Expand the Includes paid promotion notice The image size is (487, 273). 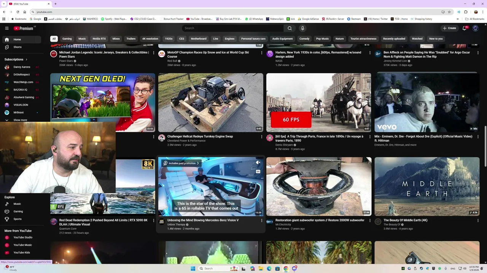[x=181, y=163]
